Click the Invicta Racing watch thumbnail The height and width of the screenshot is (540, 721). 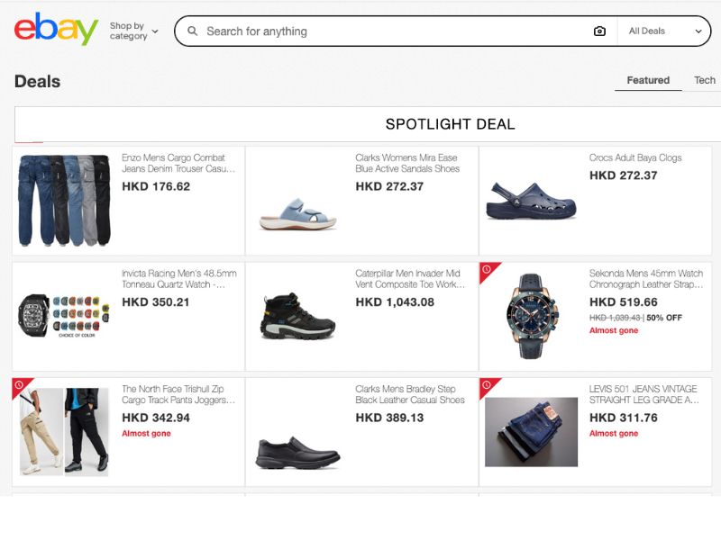pos(64,316)
